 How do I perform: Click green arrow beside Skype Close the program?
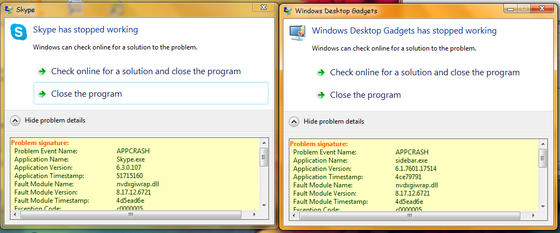pos(42,94)
